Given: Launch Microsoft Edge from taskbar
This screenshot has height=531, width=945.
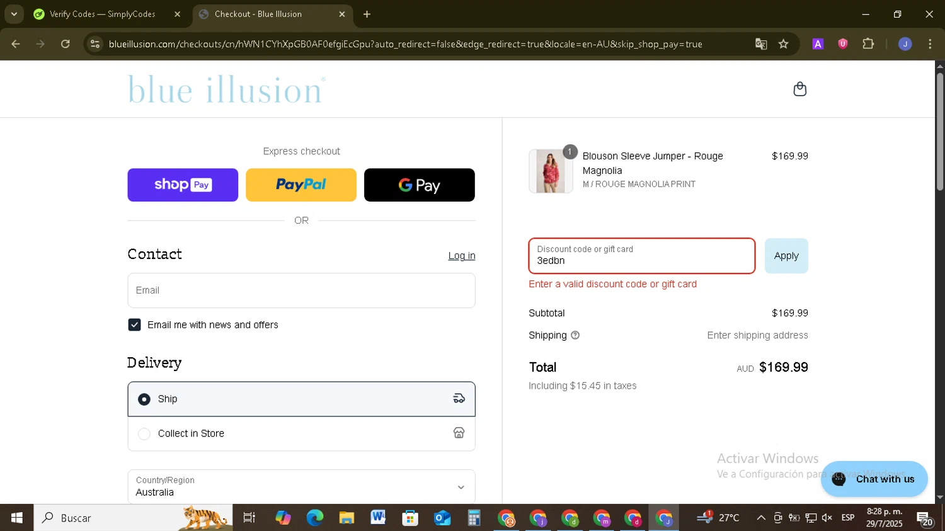Looking at the screenshot, I should tap(314, 518).
